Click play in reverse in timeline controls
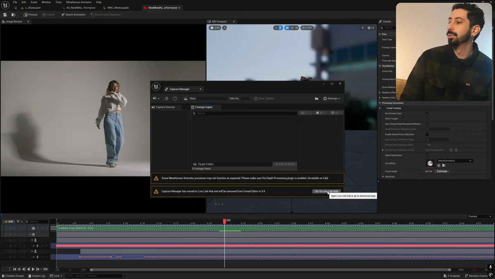This screenshot has height=279, width=495. tap(28, 269)
